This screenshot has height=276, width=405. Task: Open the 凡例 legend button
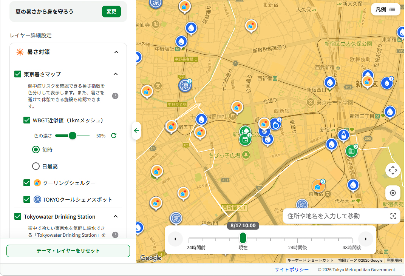(x=385, y=9)
